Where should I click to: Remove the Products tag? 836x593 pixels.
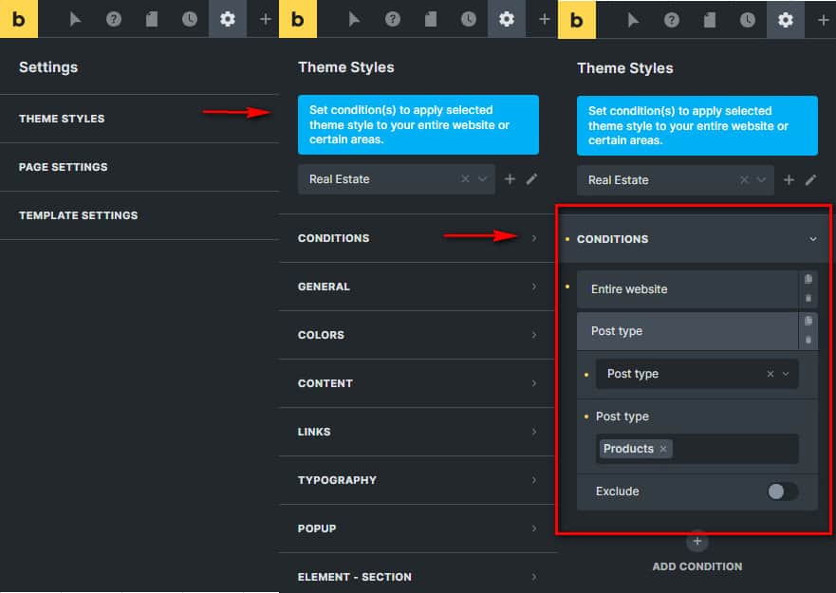[x=663, y=449]
